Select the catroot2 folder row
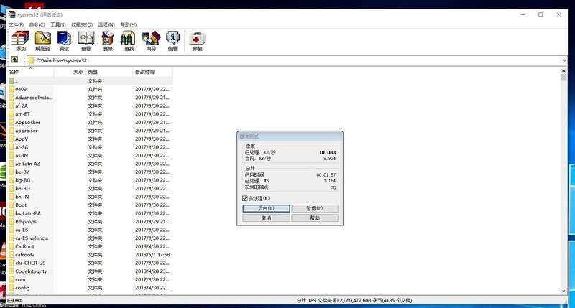 click(90, 255)
